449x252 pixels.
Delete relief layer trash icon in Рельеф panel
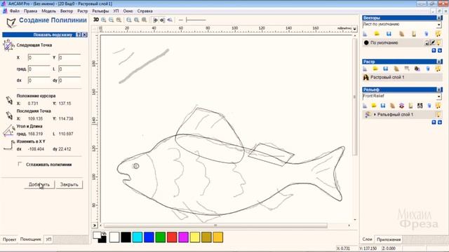429,106
